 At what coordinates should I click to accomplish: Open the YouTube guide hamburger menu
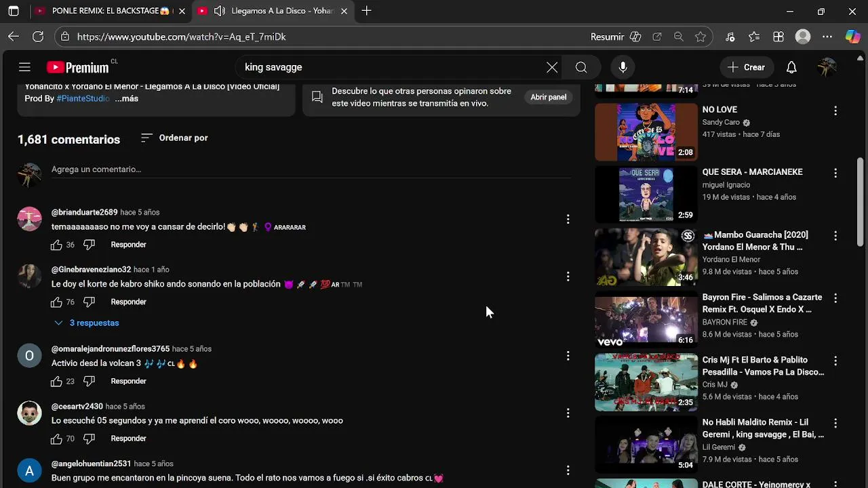(x=24, y=67)
